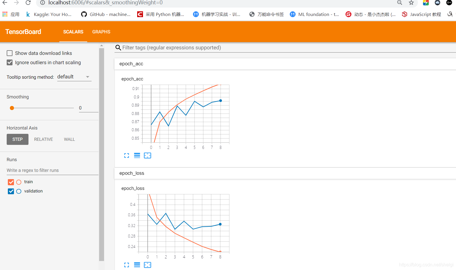Screen dimensions: 456x270
Task: Collapse the epoch_acc category header
Action: tap(285, 64)
